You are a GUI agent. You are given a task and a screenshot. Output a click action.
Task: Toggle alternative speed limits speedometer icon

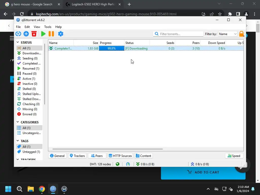click(x=128, y=164)
